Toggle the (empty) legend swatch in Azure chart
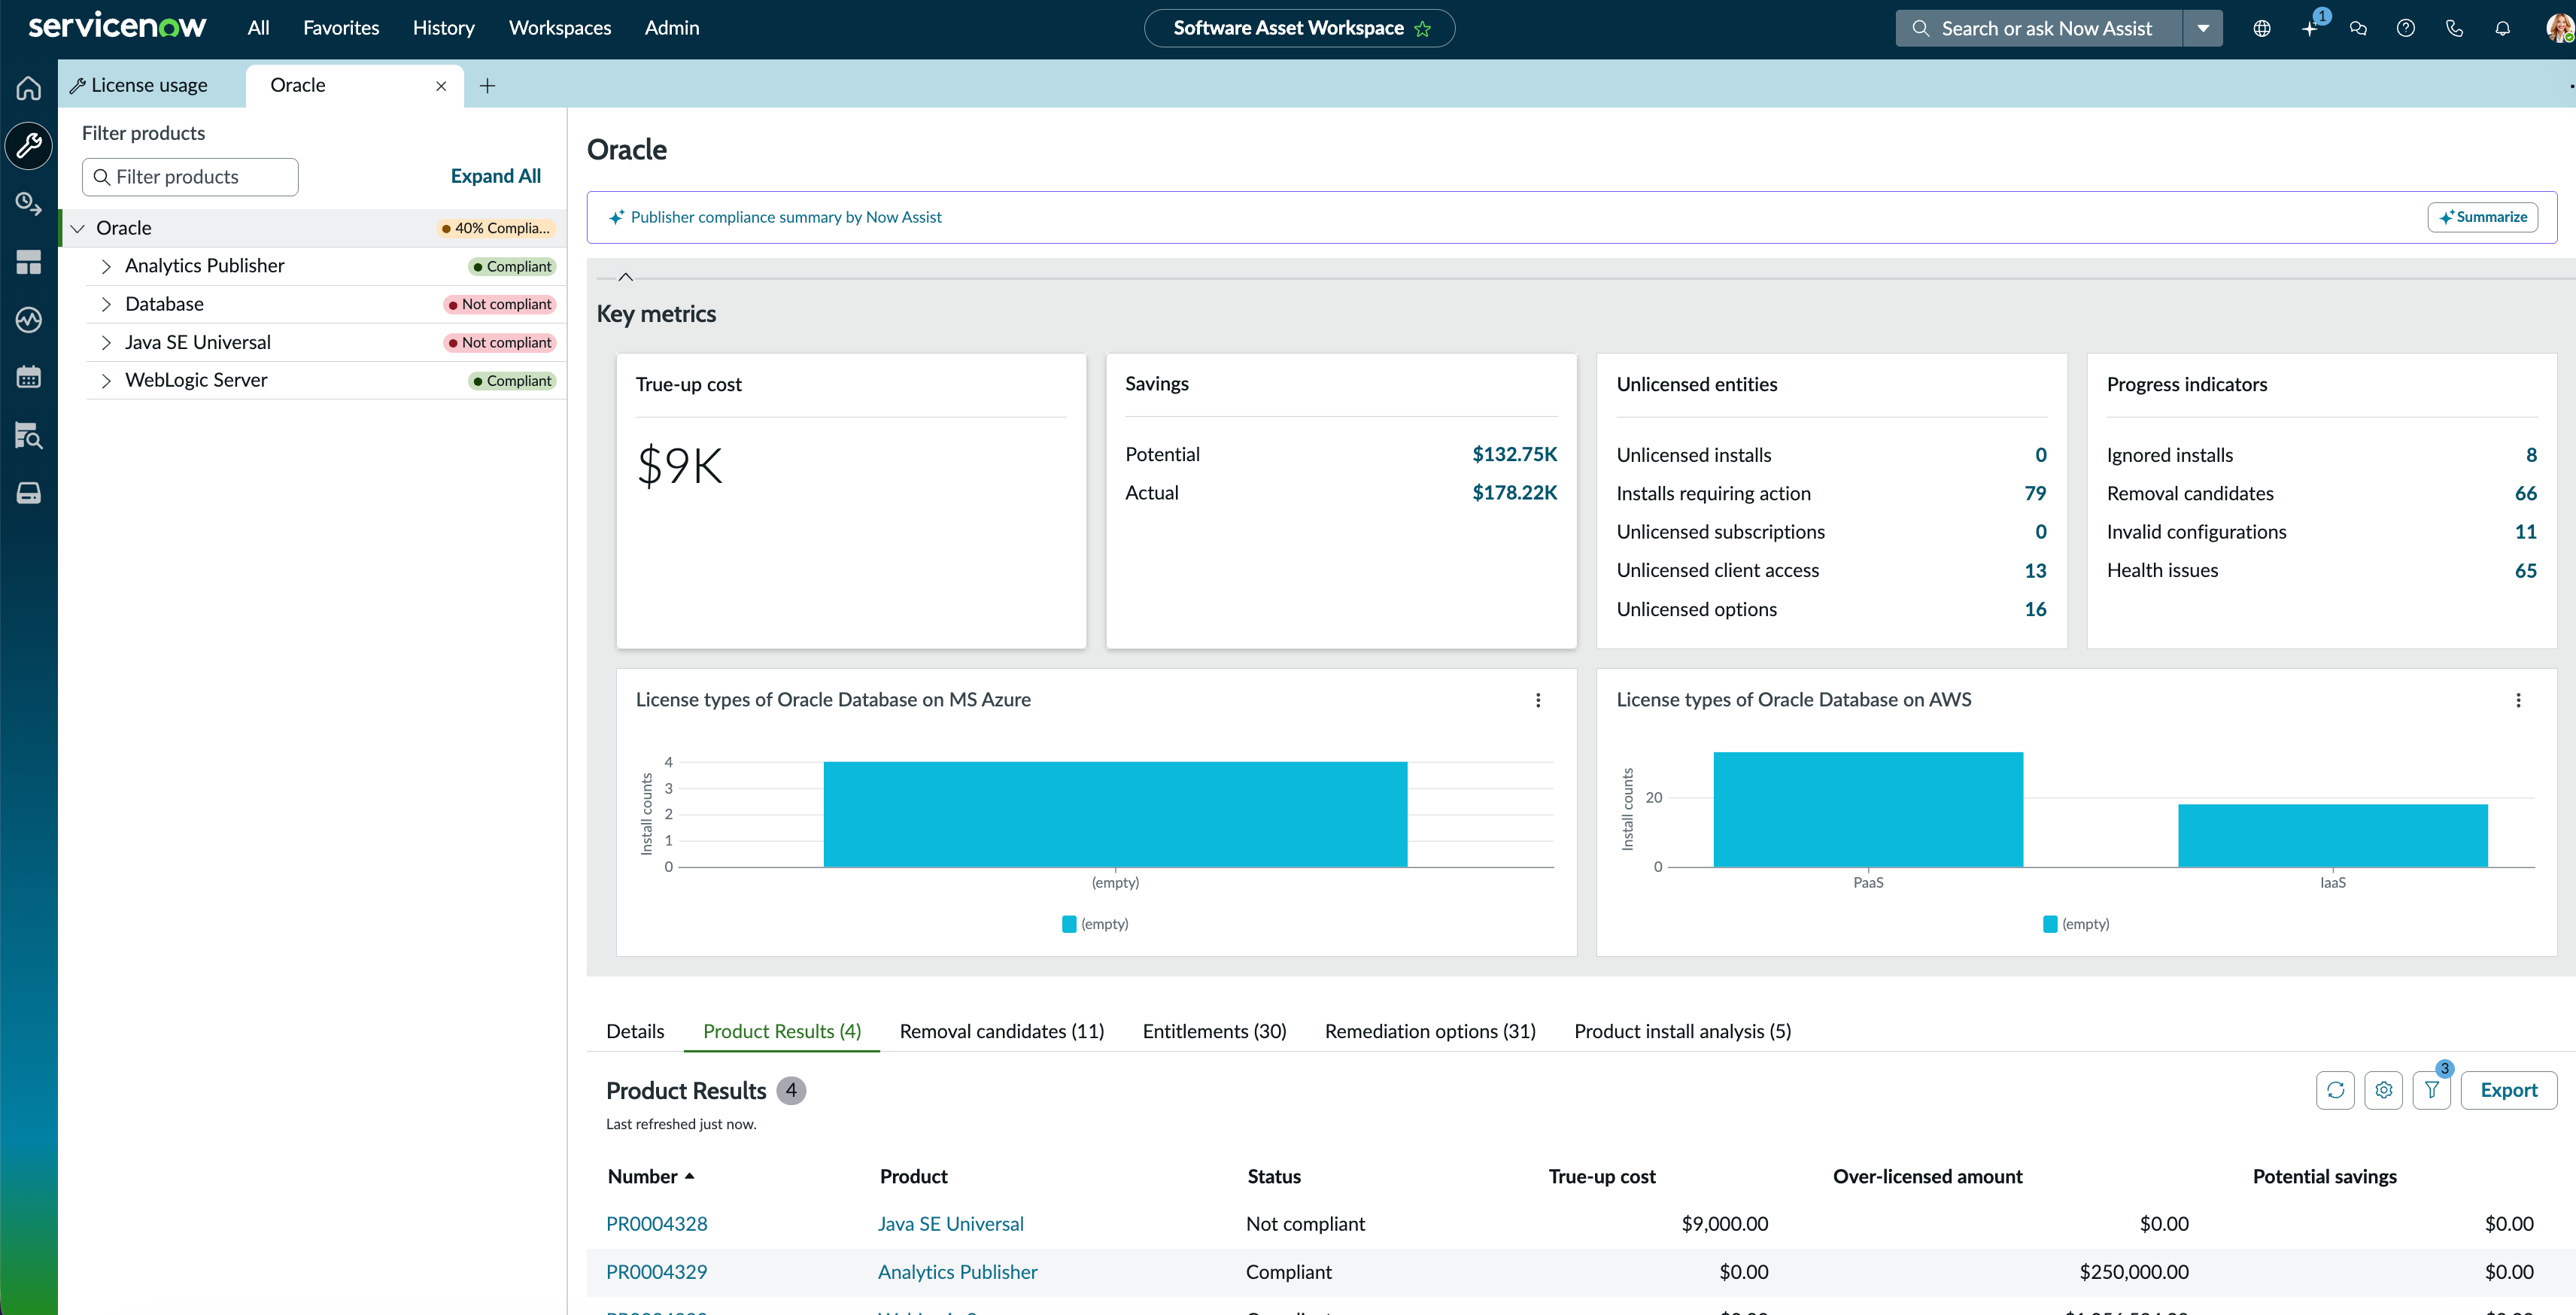This screenshot has width=2576, height=1315. click(x=1069, y=924)
